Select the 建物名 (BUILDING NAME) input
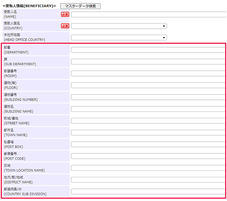 tap(148, 109)
